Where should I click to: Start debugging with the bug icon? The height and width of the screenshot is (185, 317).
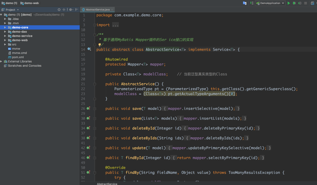click(x=294, y=3)
